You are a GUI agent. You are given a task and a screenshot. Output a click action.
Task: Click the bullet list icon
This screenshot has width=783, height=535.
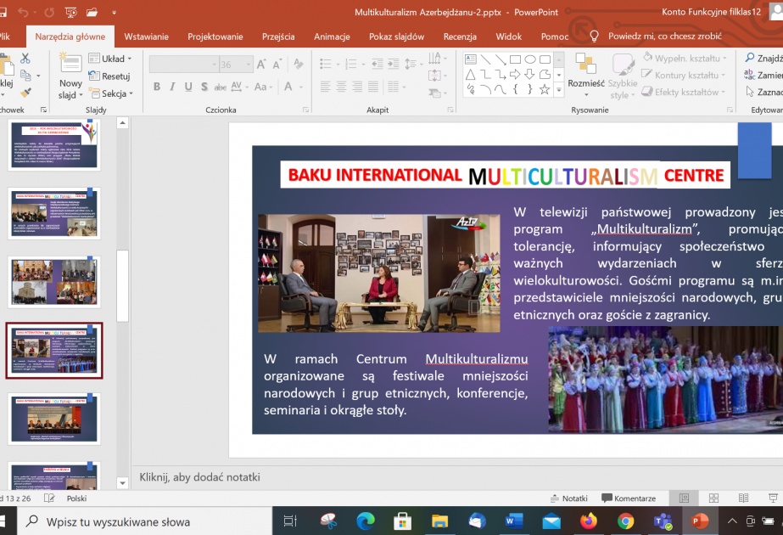click(326, 64)
